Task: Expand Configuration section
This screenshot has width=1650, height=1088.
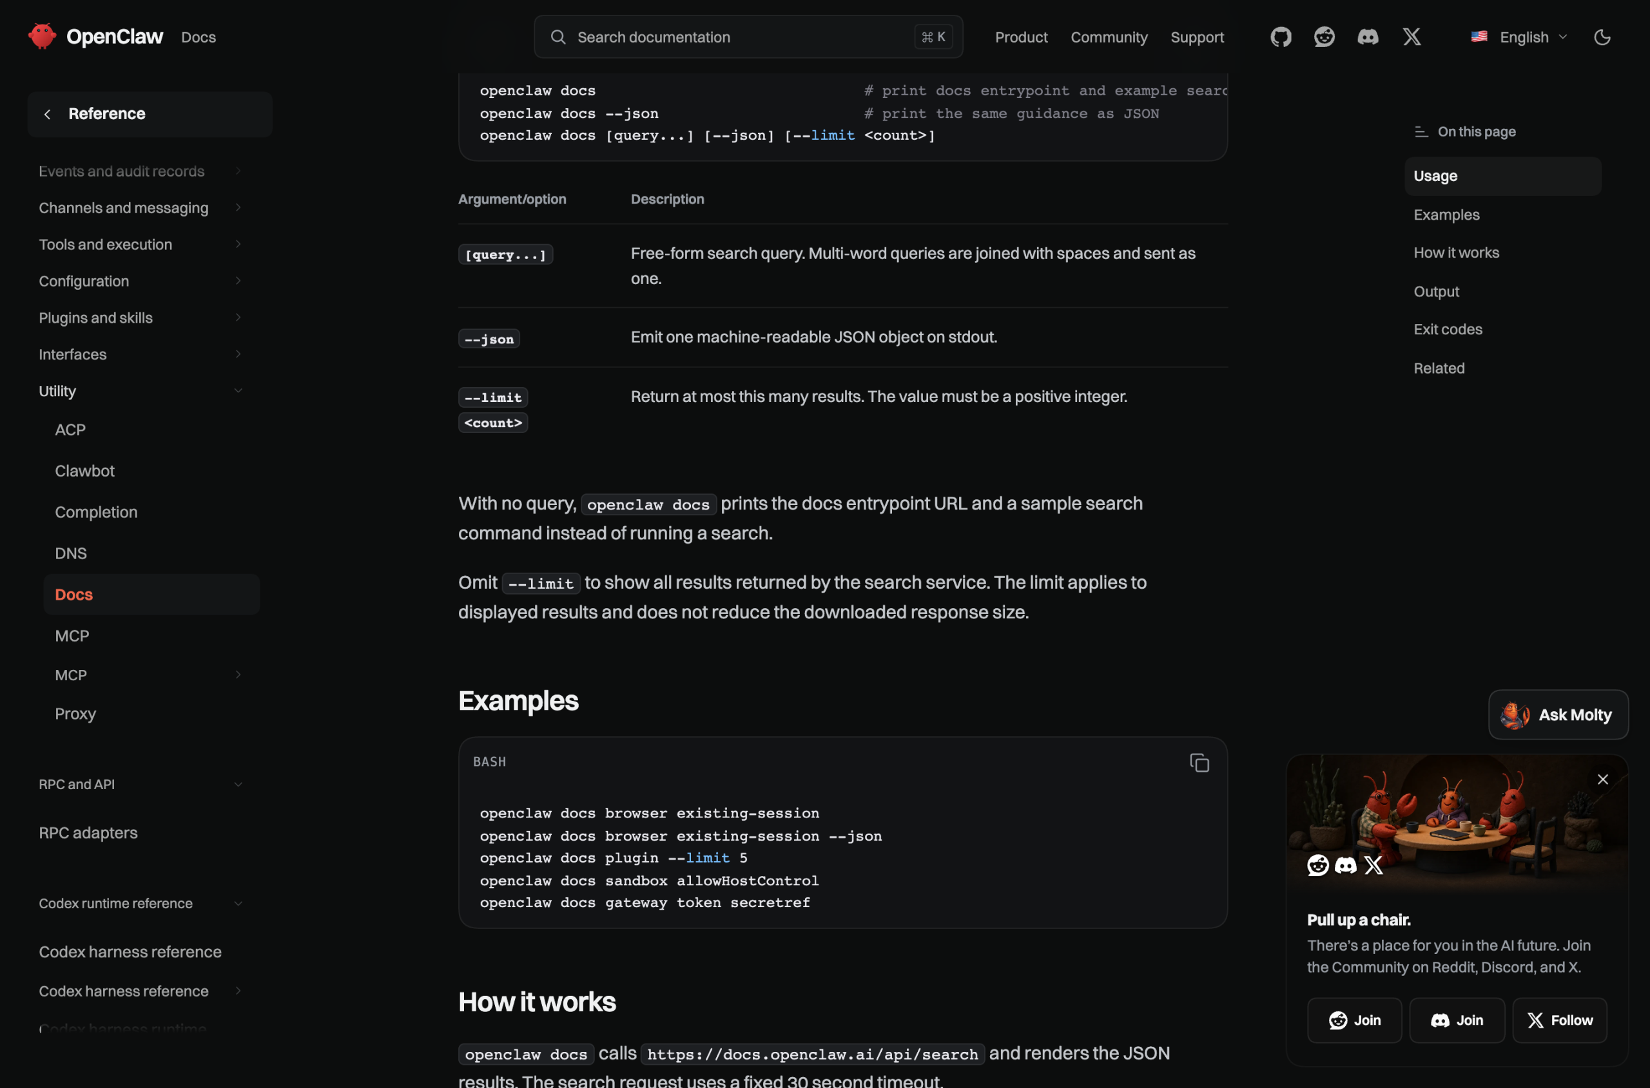Action: coord(141,281)
